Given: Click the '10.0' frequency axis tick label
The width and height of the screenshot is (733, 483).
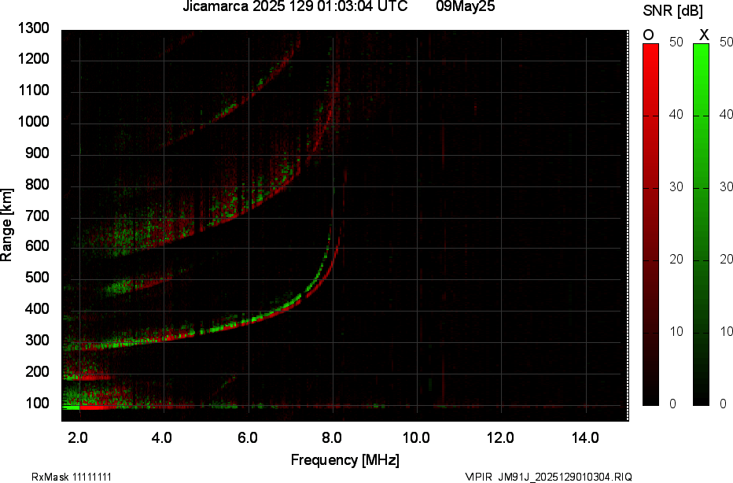Looking at the screenshot, I should pyautogui.click(x=416, y=438).
